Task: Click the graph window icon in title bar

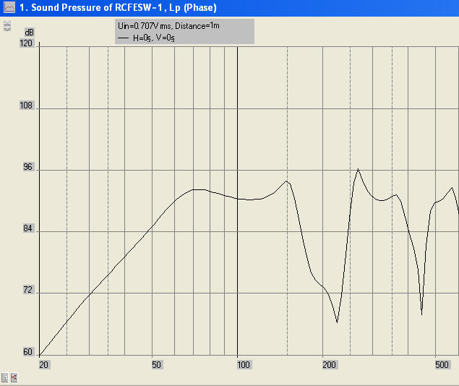Action: [x=9, y=7]
